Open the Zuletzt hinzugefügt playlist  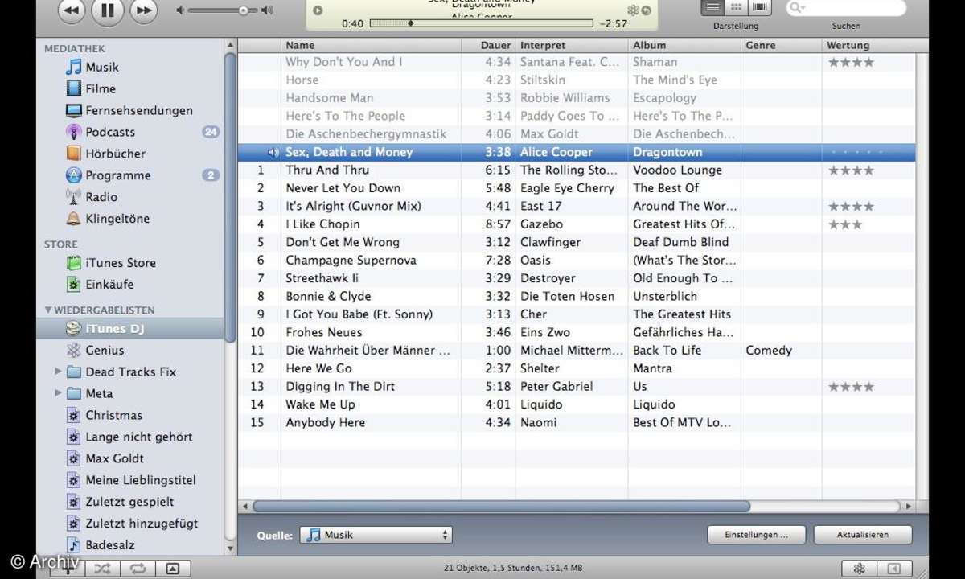coord(142,524)
